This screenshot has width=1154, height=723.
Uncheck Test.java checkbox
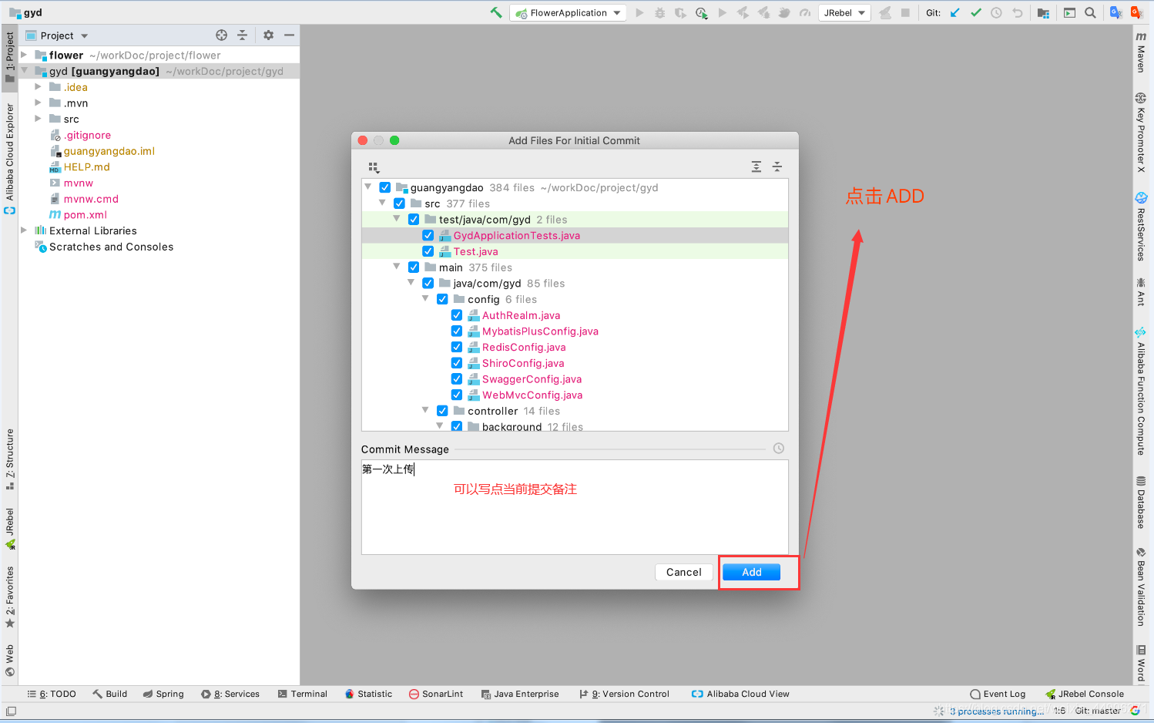[428, 251]
